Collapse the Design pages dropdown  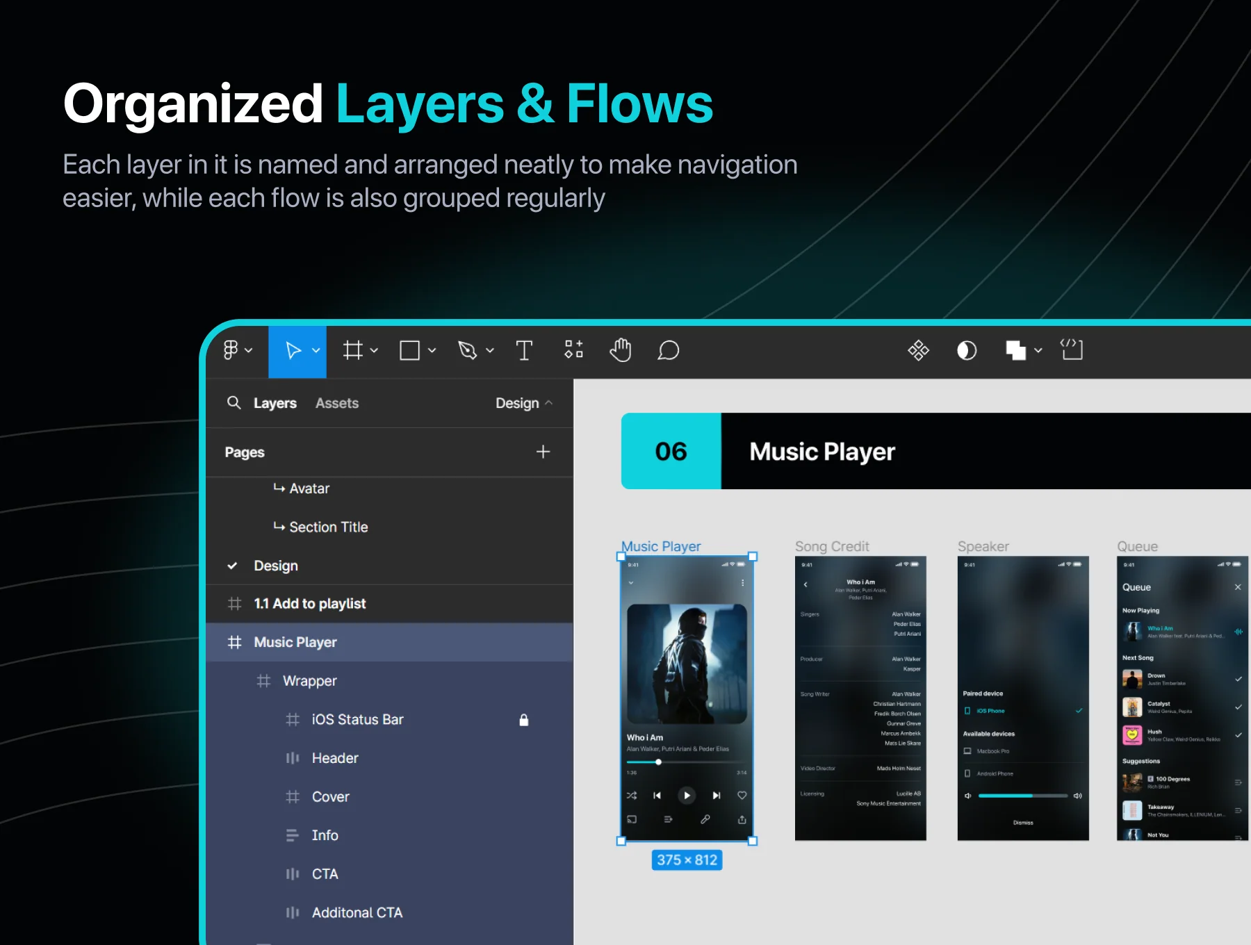coord(524,403)
